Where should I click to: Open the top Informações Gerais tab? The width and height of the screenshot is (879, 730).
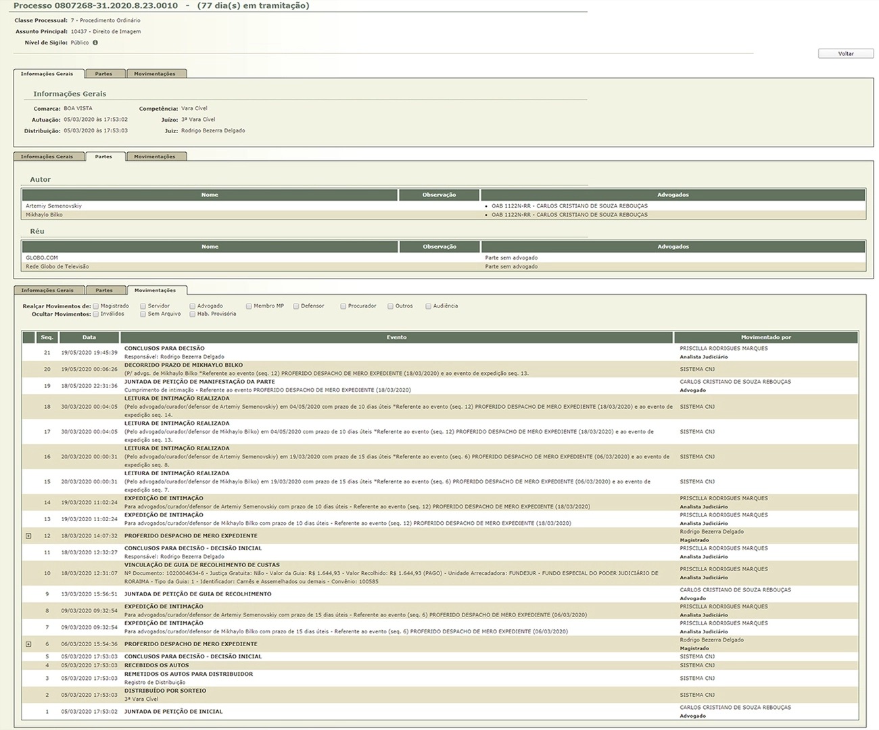click(47, 74)
